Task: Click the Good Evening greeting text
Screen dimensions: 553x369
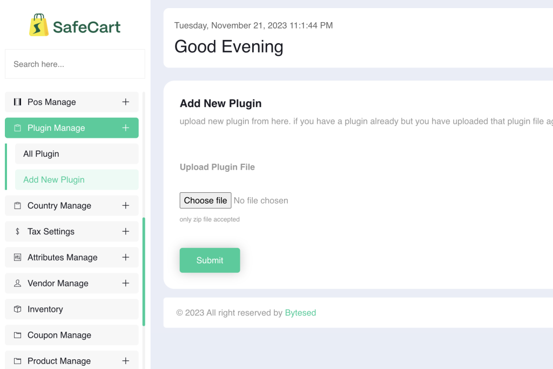Action: tap(229, 46)
